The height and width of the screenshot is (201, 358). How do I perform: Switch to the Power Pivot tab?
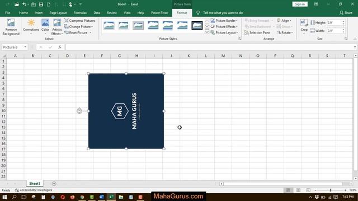pos(159,13)
